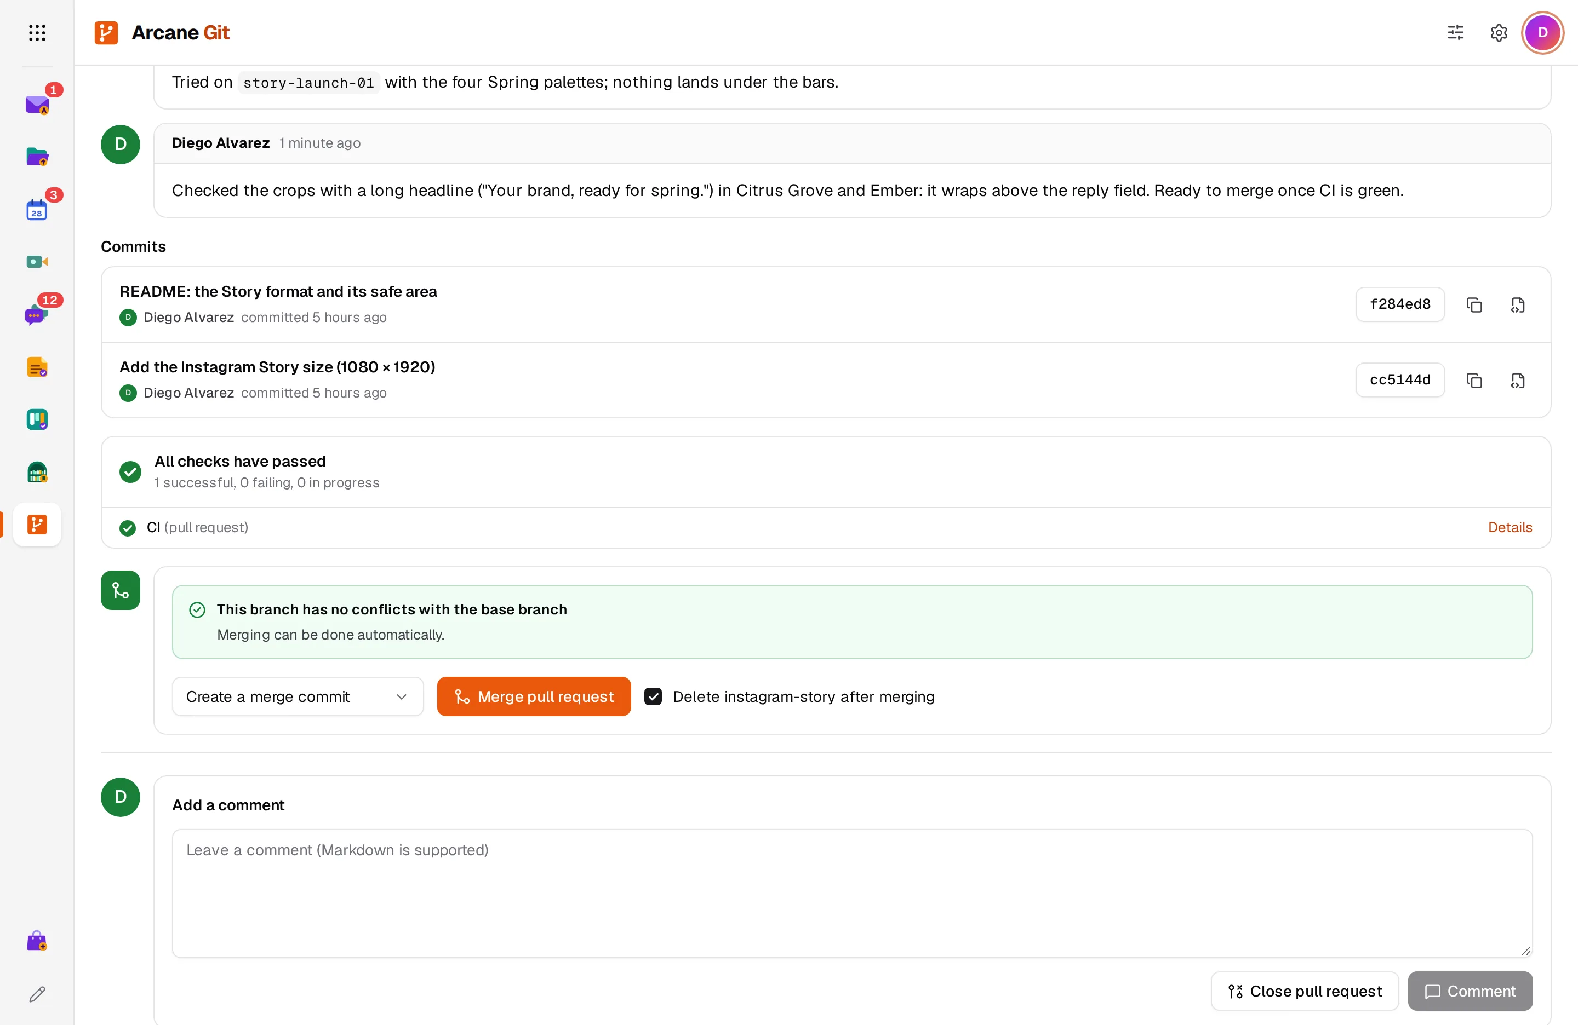1578x1025 pixels.
Task: Click Merge pull request button
Action: tap(534, 696)
